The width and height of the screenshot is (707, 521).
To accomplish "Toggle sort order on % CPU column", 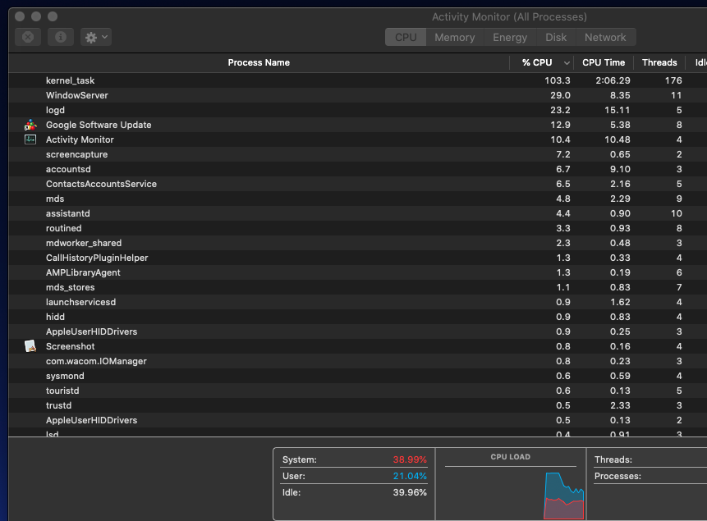I will tap(541, 62).
